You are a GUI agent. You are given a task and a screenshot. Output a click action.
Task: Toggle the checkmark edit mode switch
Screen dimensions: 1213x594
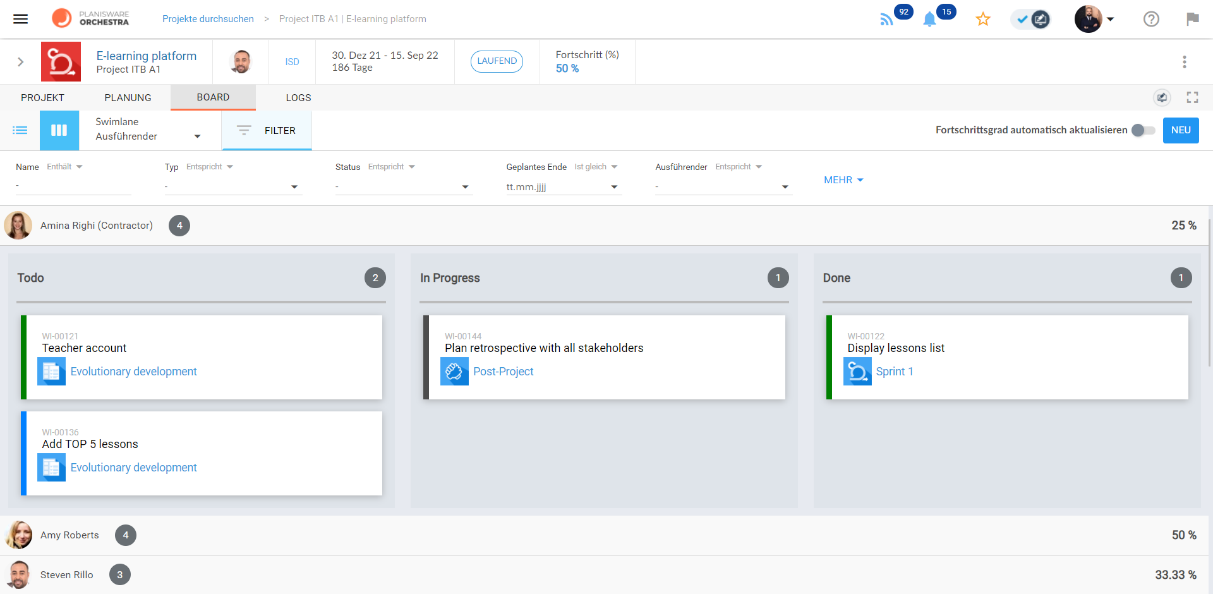point(1030,20)
